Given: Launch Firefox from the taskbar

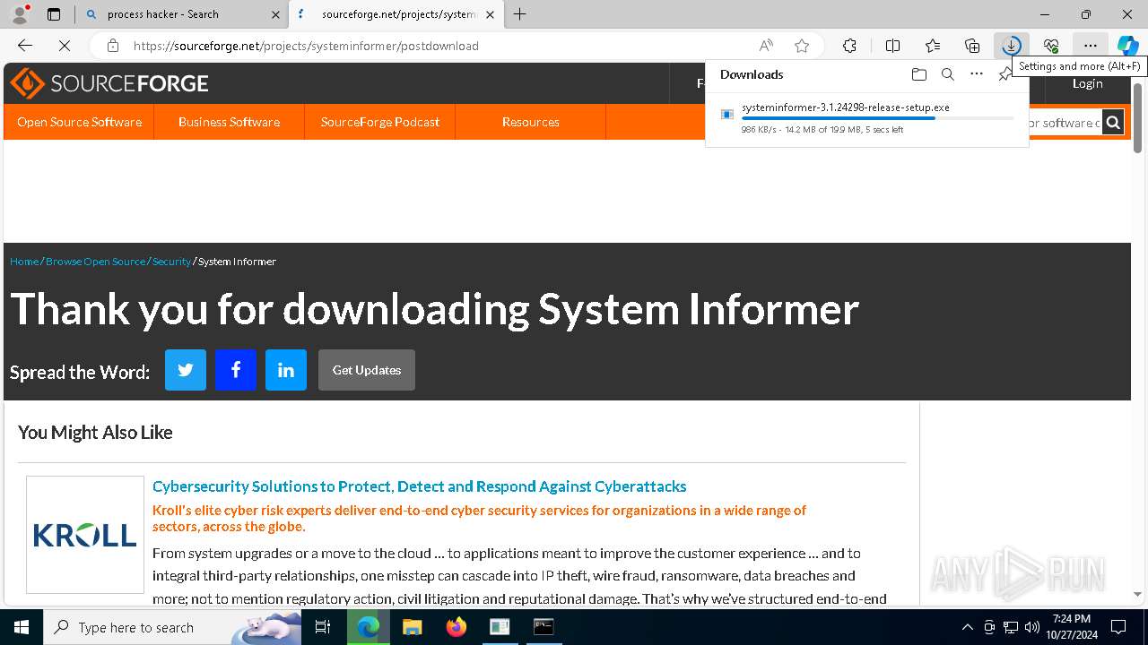Looking at the screenshot, I should [456, 627].
